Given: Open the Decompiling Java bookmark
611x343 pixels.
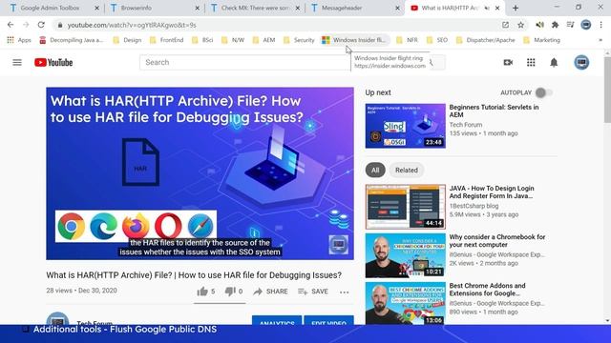Looking at the screenshot, I should coord(72,40).
